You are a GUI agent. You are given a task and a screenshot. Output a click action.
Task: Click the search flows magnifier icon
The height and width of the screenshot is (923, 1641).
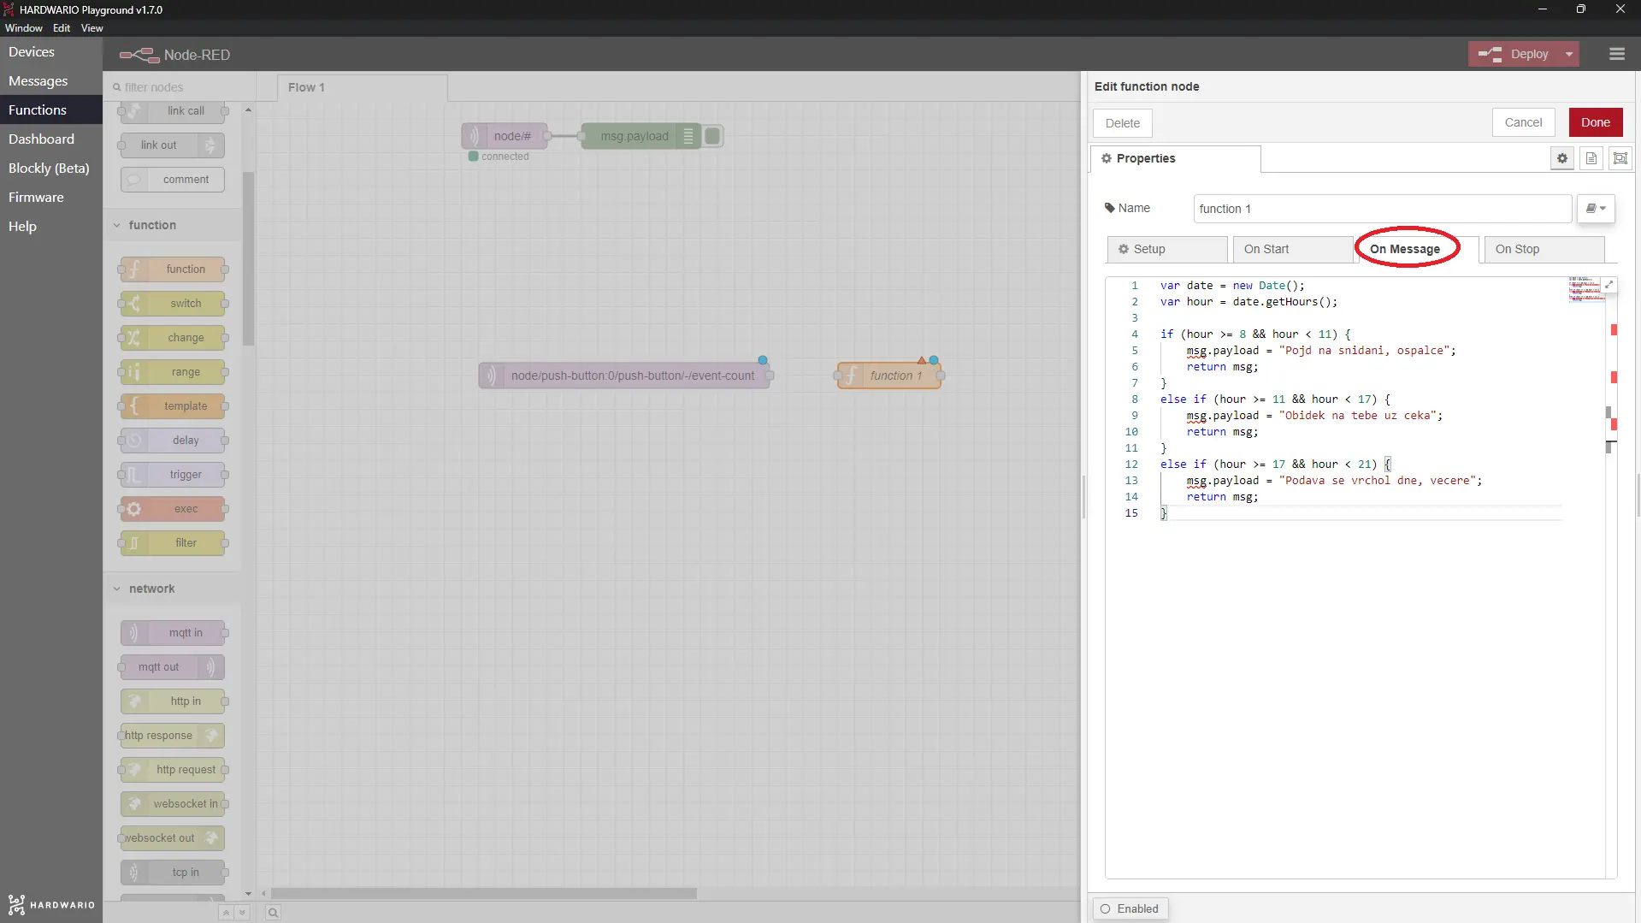click(273, 913)
